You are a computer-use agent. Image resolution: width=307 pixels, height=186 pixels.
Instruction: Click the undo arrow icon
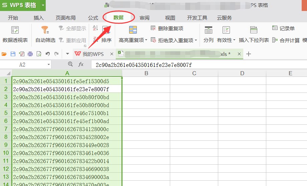point(48,54)
